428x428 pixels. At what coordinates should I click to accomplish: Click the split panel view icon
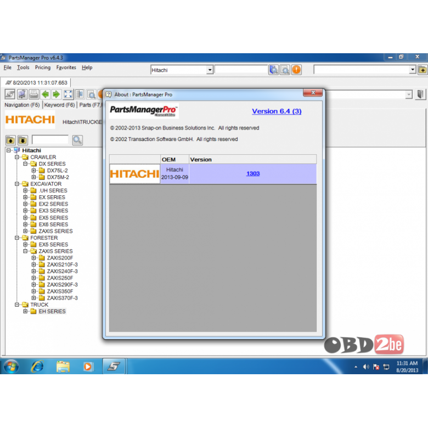coord(80,94)
